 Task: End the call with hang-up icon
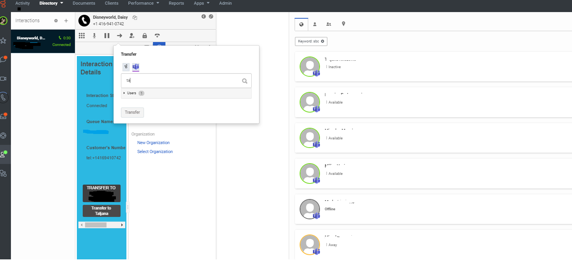[157, 36]
